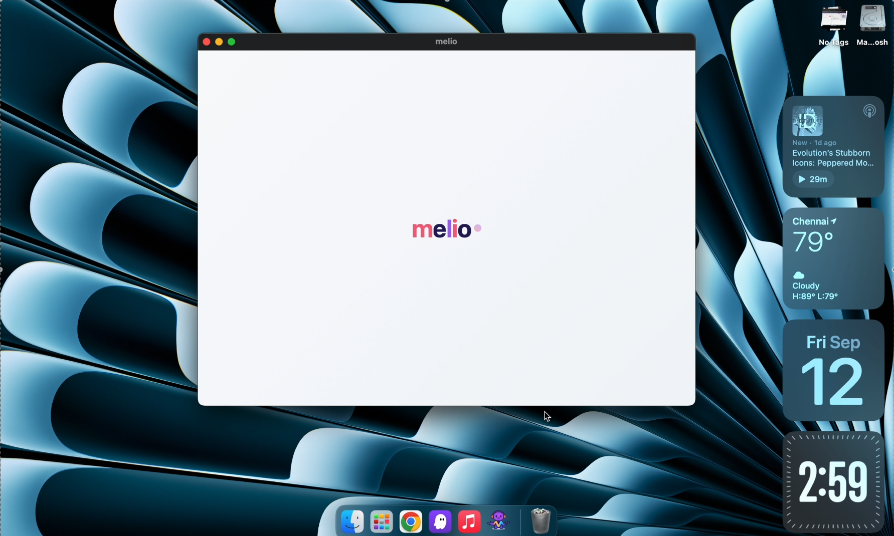The image size is (894, 536).
Task: Launch Google Chrome from the dock
Action: (x=411, y=522)
